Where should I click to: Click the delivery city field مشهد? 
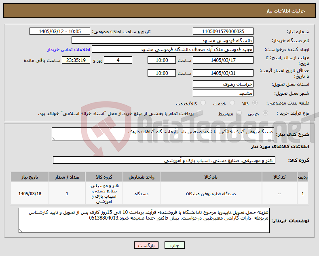(223, 93)
